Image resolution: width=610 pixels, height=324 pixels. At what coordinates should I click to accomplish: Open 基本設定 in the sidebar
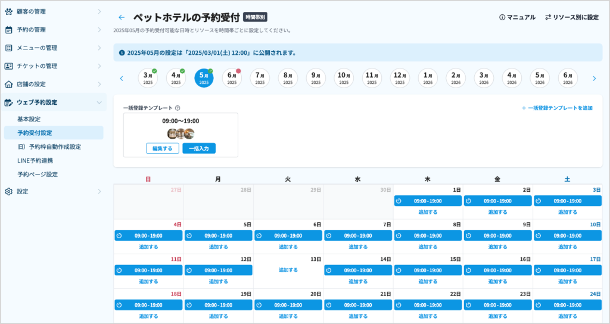[x=29, y=119]
